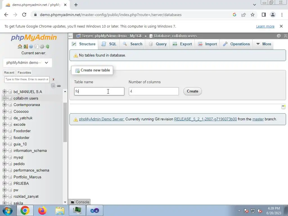Open the Export tab
Image resolution: width=288 pixels, height=216 pixels.
click(x=182, y=44)
